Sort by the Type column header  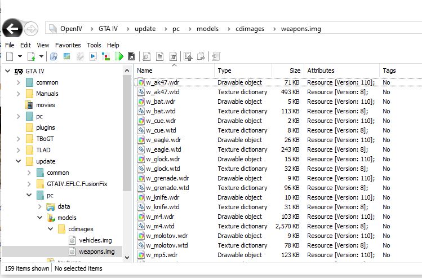243,70
